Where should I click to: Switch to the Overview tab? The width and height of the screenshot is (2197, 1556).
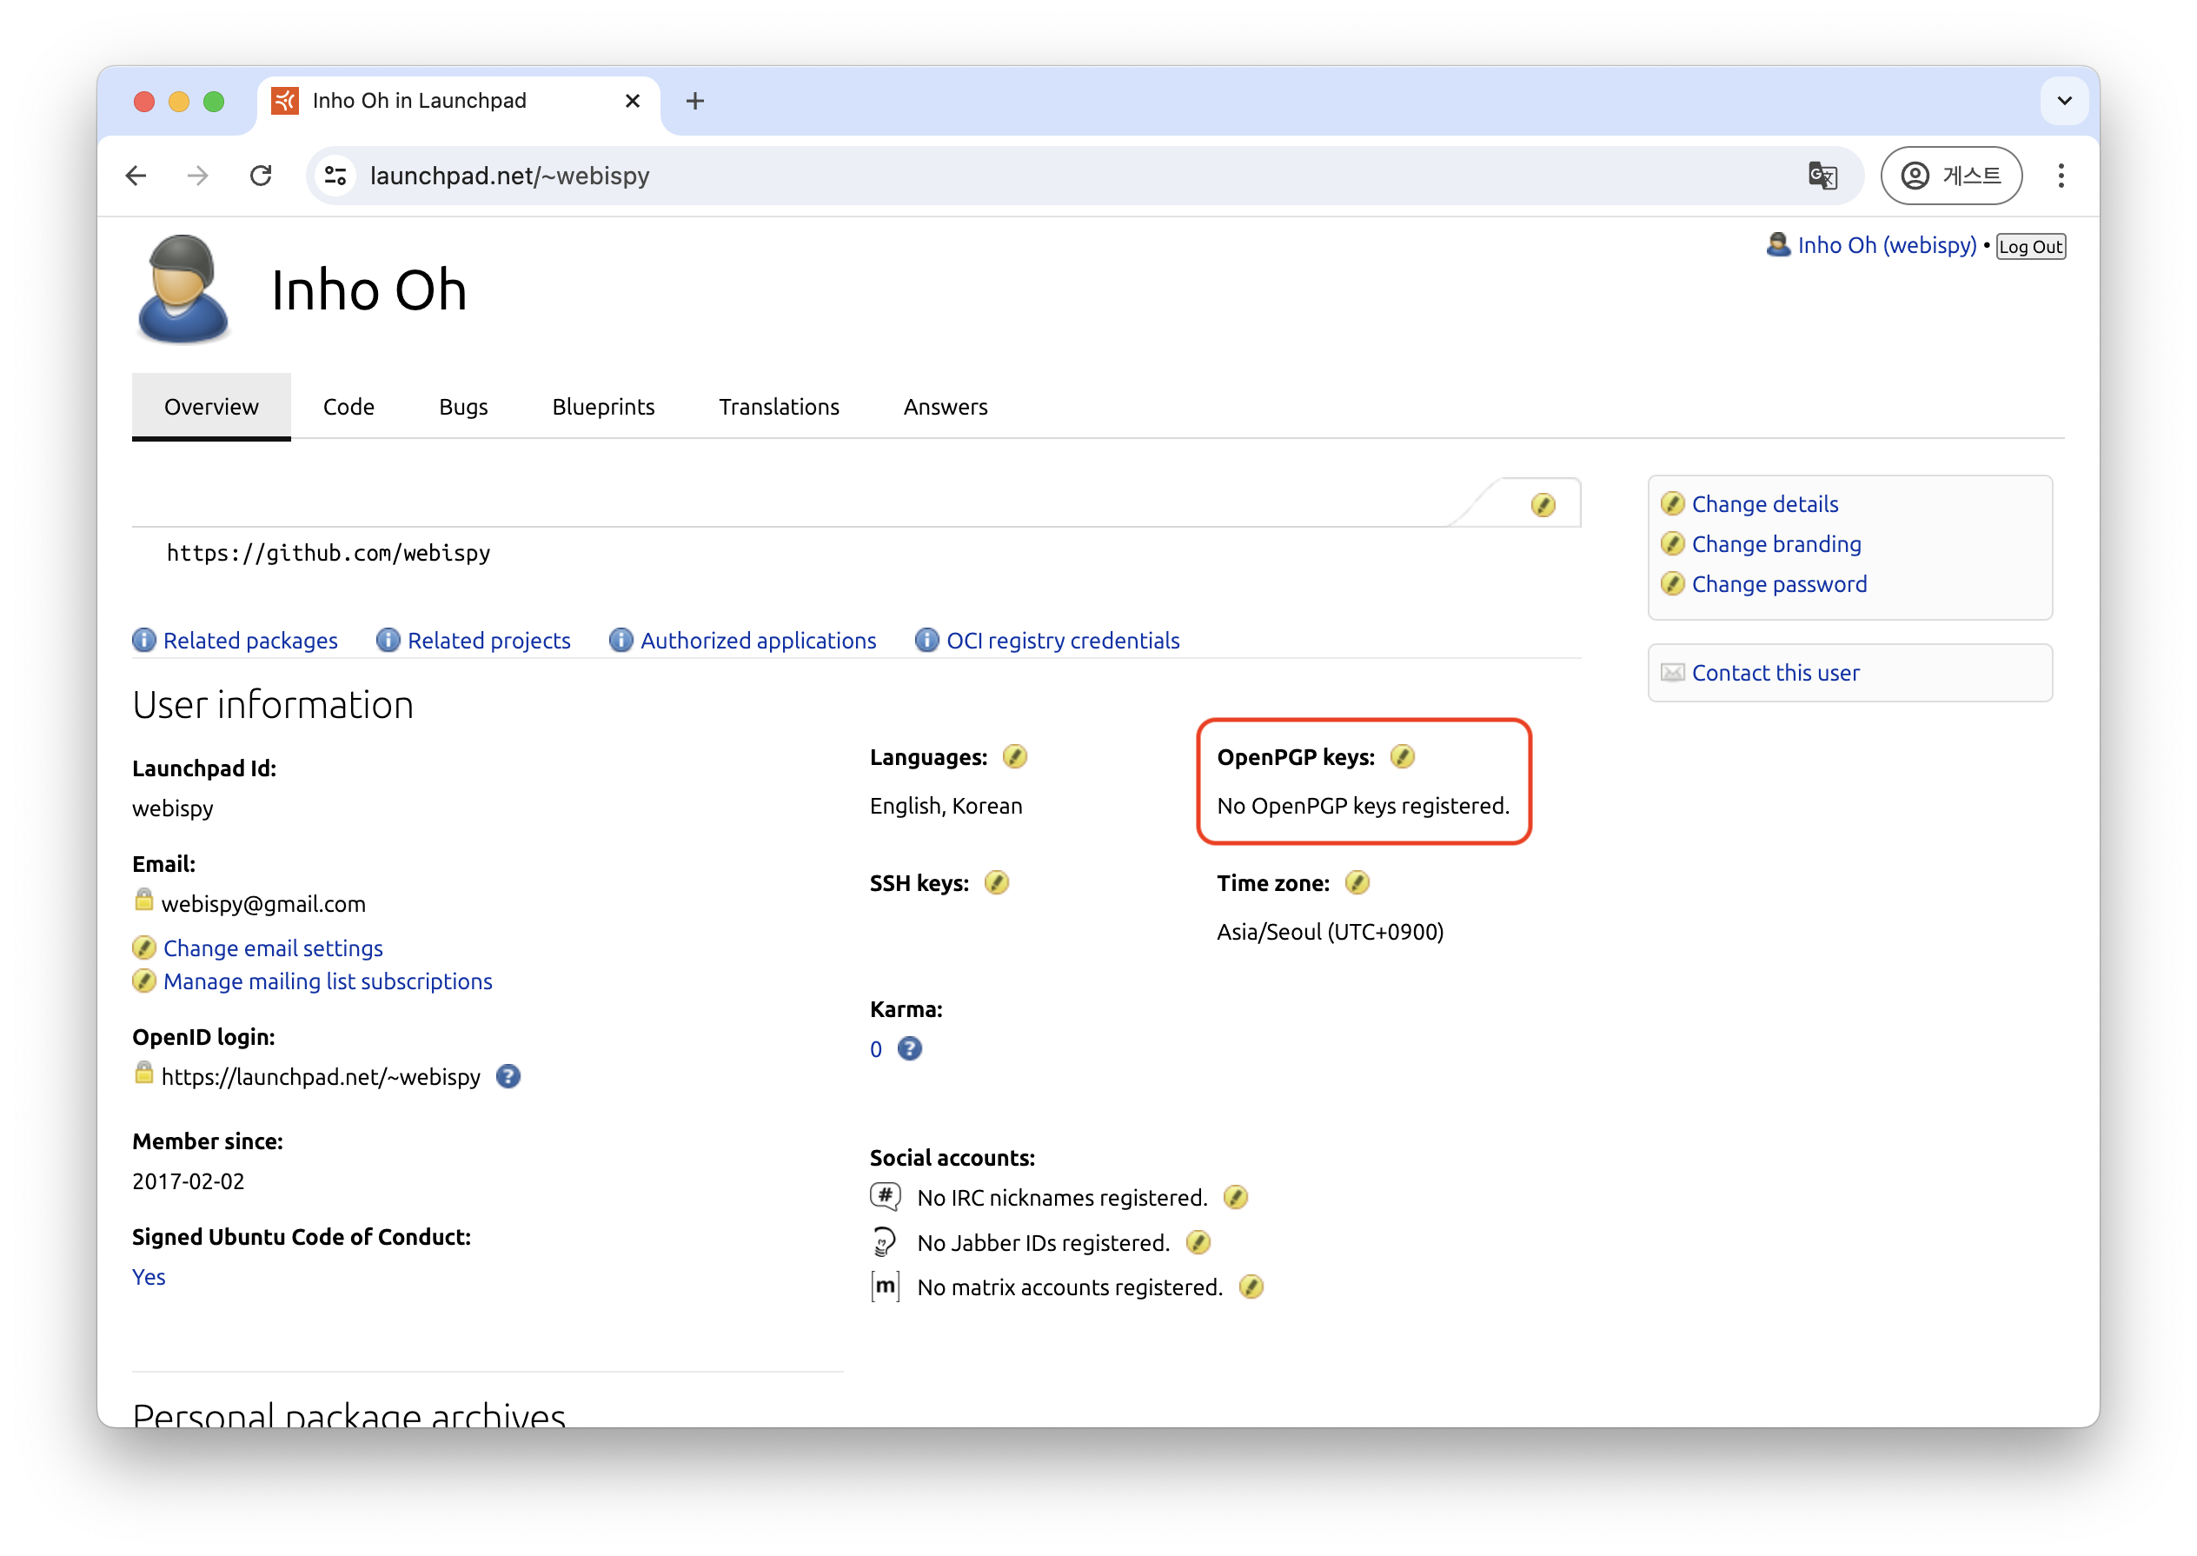(210, 406)
